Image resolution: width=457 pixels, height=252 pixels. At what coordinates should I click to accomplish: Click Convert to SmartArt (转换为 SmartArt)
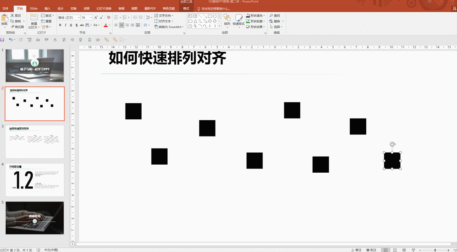[169, 27]
